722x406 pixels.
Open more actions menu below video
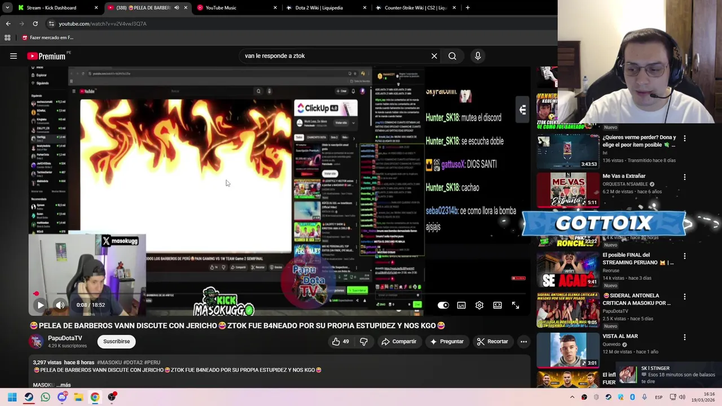tap(523, 341)
